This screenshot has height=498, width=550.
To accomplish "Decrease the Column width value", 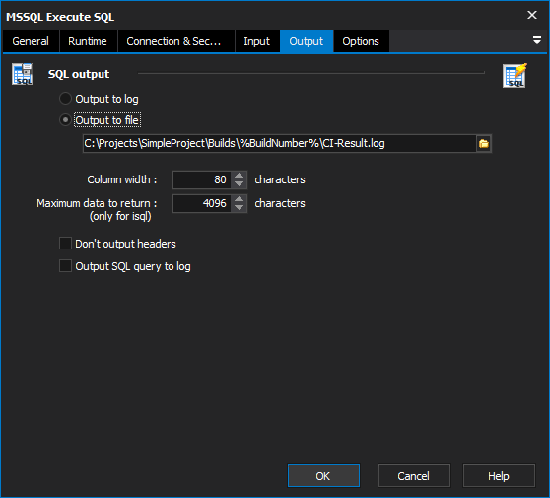I will coord(240,183).
